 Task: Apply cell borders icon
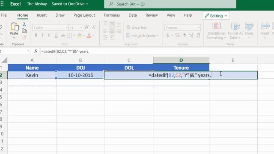(x=69, y=35)
